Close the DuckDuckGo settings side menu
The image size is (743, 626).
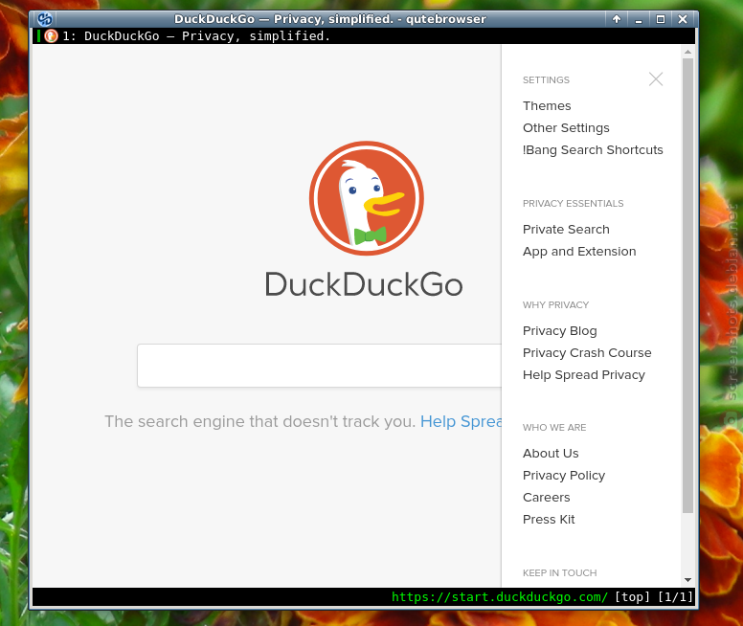656,79
